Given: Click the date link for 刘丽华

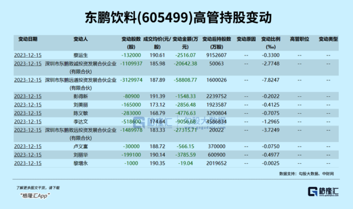Looking at the screenshot, I should [28, 155].
